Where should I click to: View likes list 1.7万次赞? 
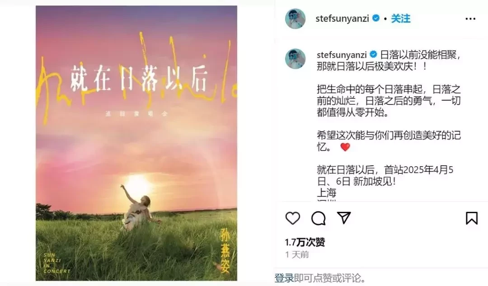pos(305,242)
